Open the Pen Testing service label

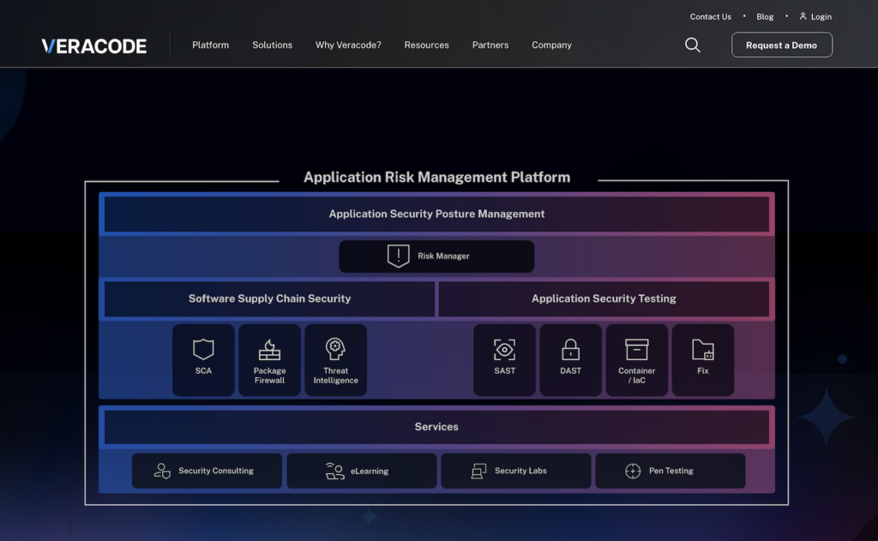point(671,471)
